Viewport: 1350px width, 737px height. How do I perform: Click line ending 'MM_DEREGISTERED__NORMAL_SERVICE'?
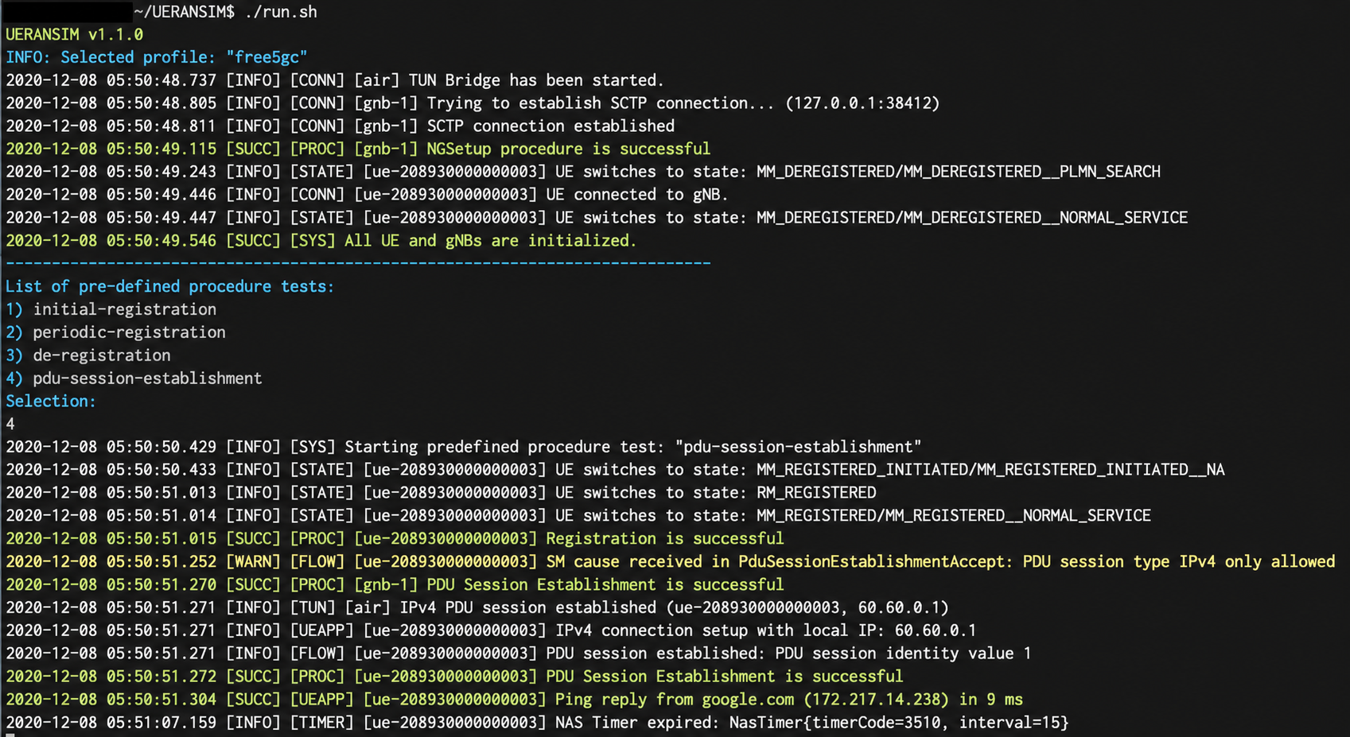coord(597,218)
